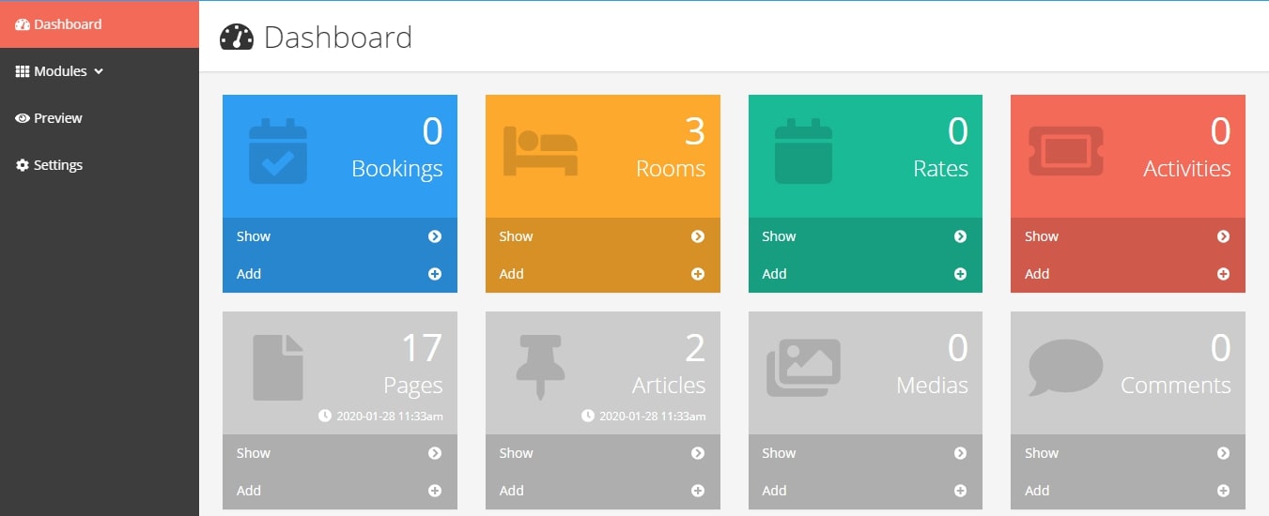This screenshot has height=516, width=1269.
Task: Show the Rates list
Action: (865, 236)
